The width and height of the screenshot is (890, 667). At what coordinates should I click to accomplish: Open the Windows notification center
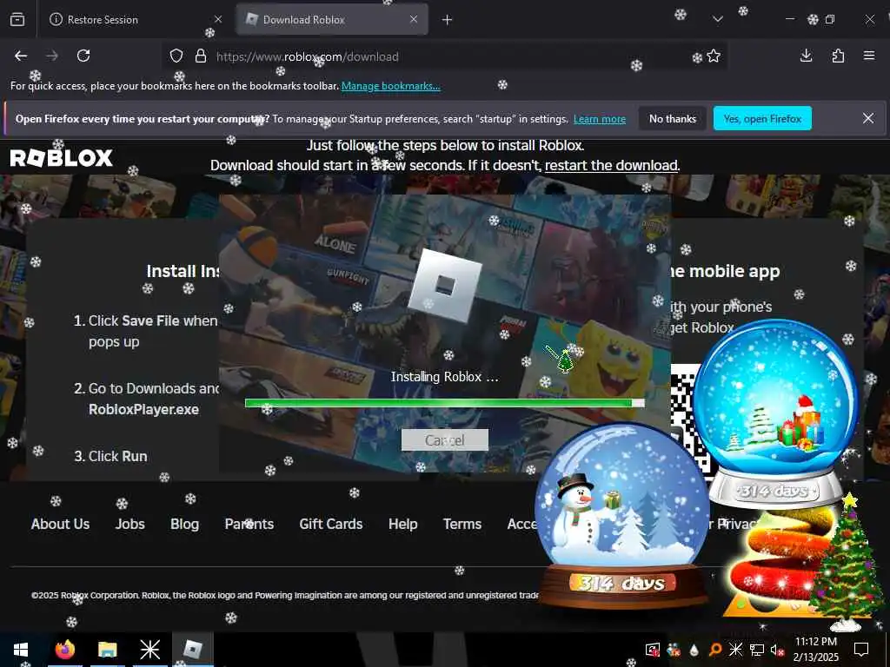pos(861,650)
